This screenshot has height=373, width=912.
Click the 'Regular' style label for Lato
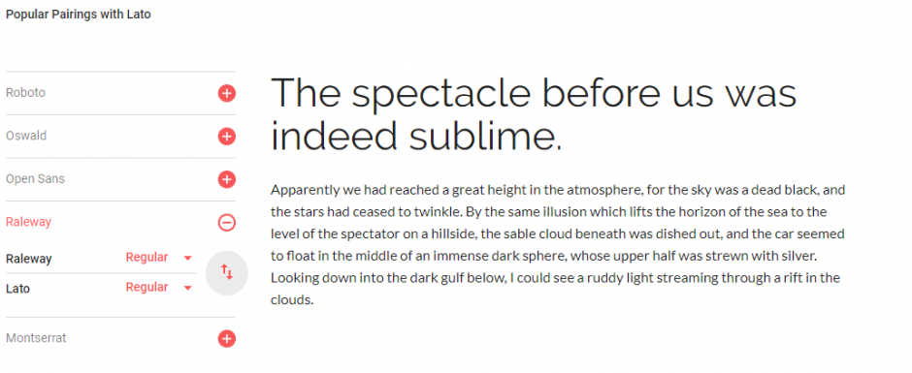[x=147, y=287]
